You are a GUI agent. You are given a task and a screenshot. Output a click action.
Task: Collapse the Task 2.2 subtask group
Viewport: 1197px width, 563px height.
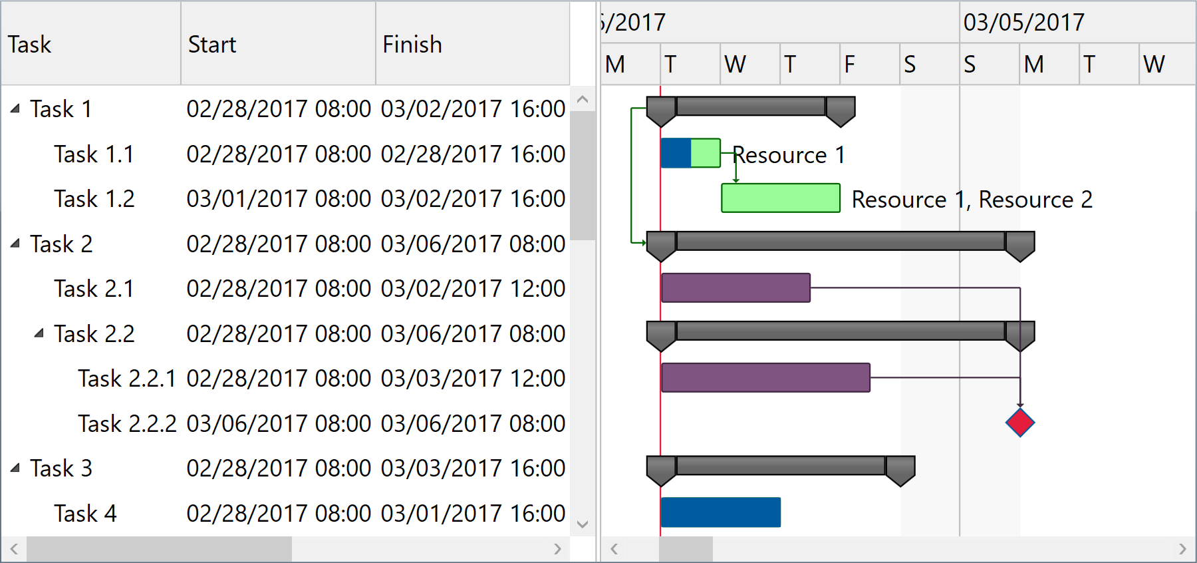coord(39,333)
